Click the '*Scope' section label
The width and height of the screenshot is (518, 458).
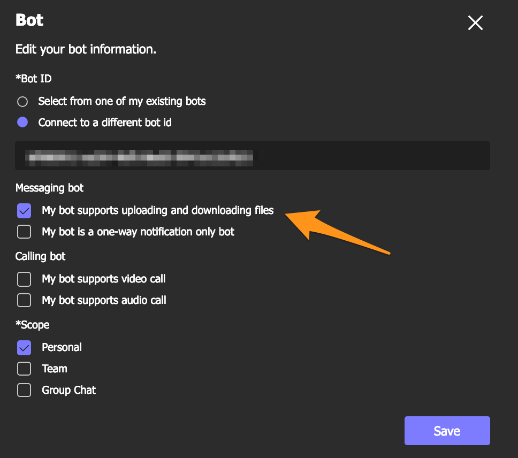tap(32, 325)
